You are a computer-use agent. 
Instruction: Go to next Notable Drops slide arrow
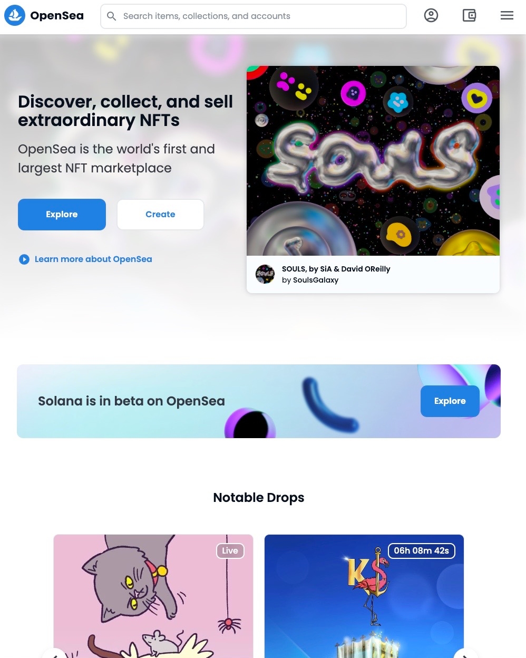tap(466, 654)
